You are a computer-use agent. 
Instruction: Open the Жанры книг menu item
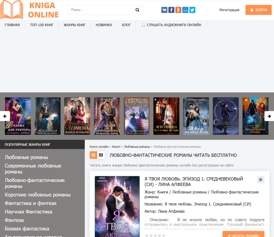tap(75, 25)
